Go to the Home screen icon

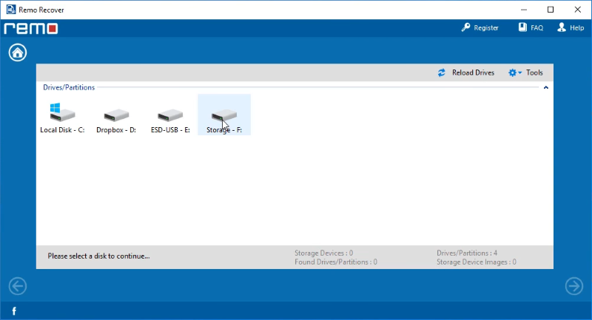[x=18, y=52]
